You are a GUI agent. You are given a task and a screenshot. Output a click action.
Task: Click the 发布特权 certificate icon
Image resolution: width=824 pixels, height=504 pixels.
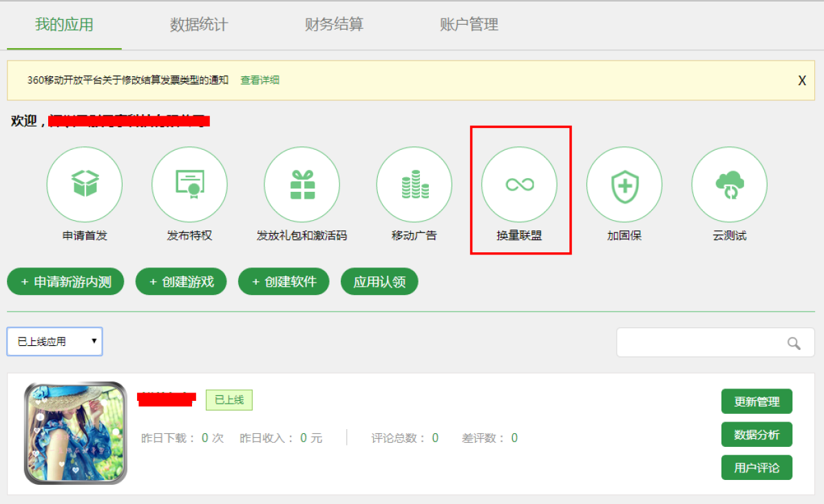point(189,184)
